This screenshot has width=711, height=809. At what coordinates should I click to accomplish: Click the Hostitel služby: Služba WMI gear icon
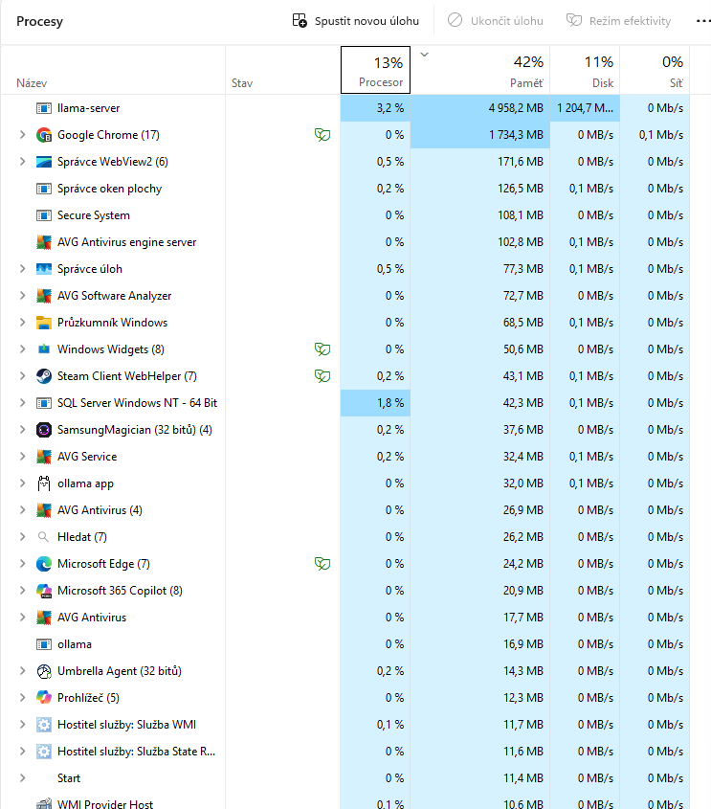44,725
